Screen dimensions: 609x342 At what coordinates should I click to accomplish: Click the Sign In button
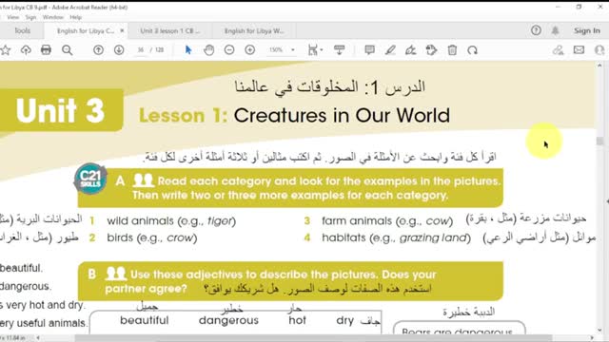(587, 30)
